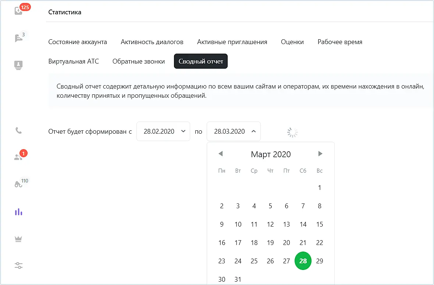Image resolution: width=434 pixels, height=285 pixels.
Task: Open the phone calls section icon
Action: [x=18, y=130]
